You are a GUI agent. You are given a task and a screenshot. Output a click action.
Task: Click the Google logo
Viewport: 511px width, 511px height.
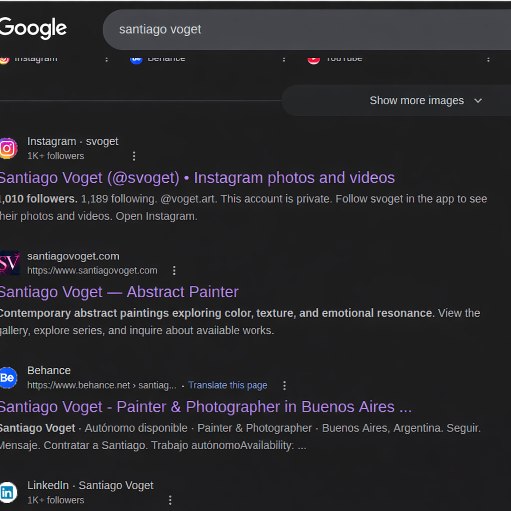[x=33, y=29]
